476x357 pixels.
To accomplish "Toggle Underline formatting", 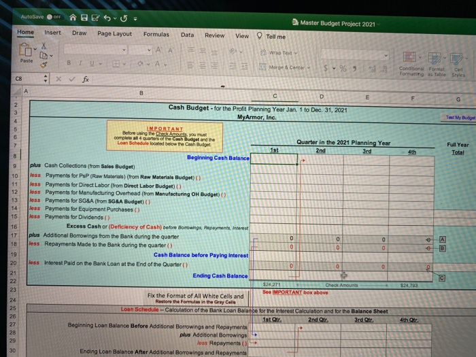I will (x=92, y=63).
